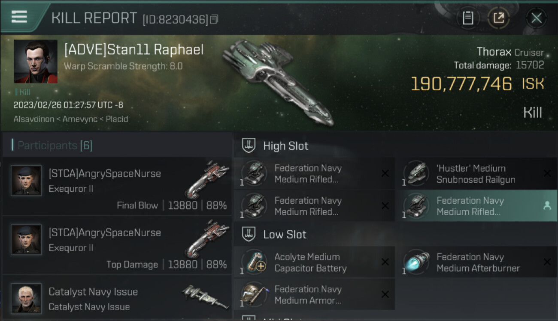
Task: Open the hamburger menu icon
Action: (x=19, y=17)
